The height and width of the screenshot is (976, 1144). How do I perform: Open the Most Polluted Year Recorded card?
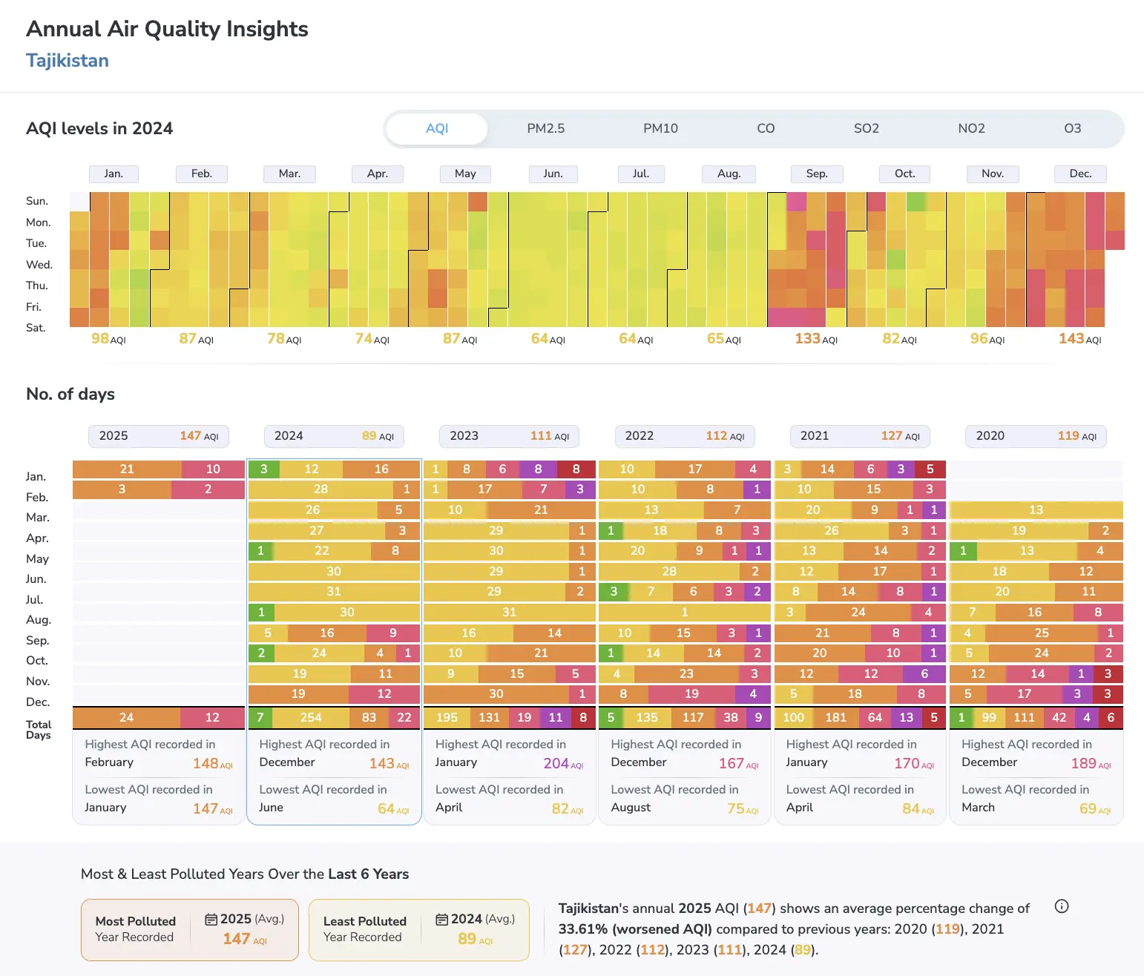[x=190, y=930]
